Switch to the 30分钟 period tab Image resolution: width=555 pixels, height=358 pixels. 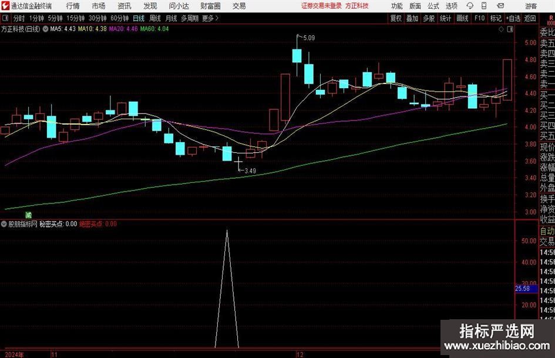coord(97,18)
